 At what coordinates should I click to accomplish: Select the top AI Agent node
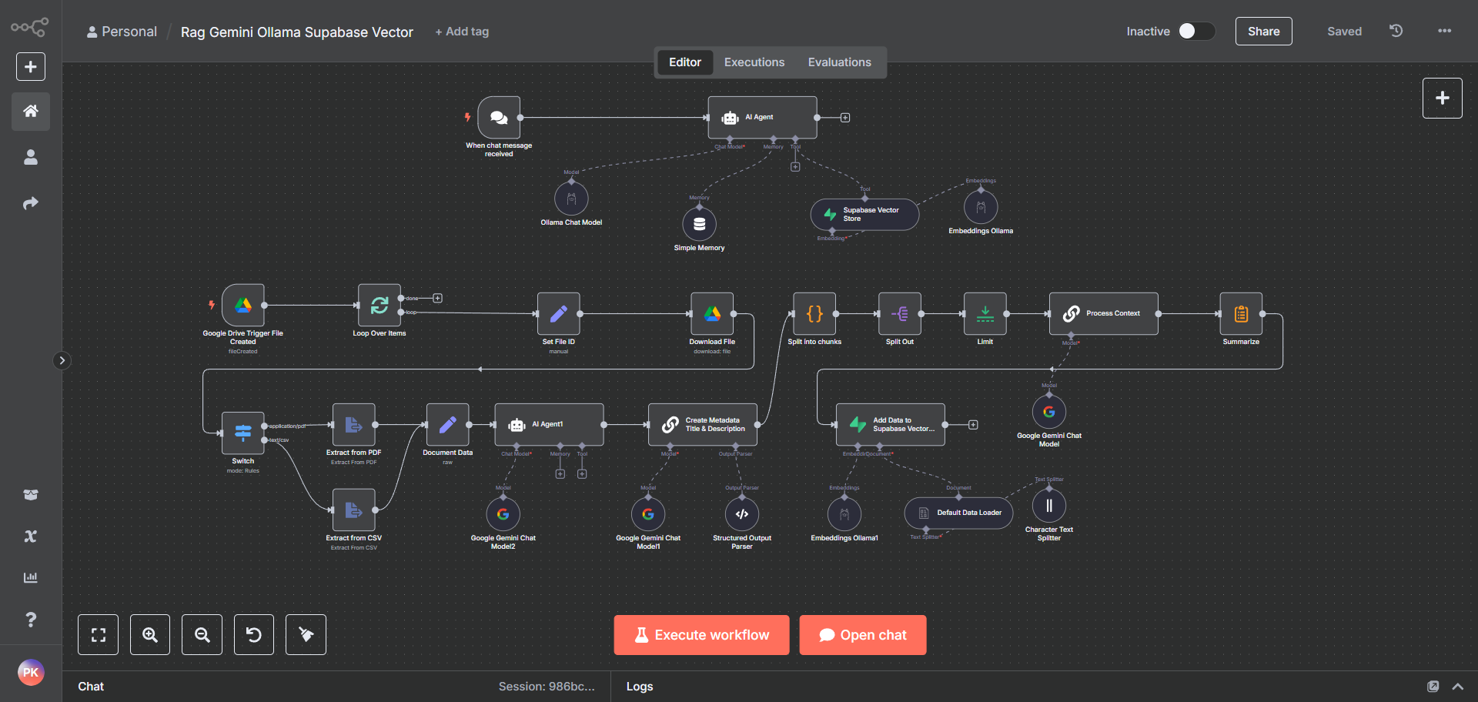click(762, 118)
